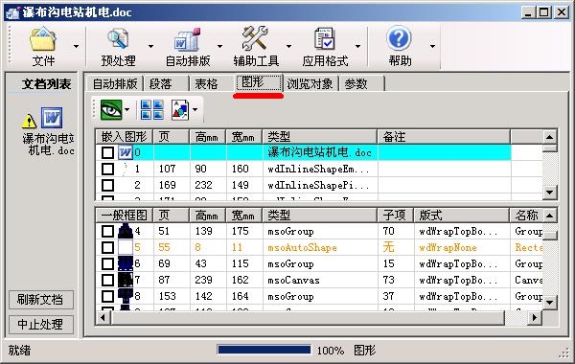Viewport: 575px width, 364px height.
Task: Select the wdInlineShapePi... type cell
Action: tap(320, 185)
